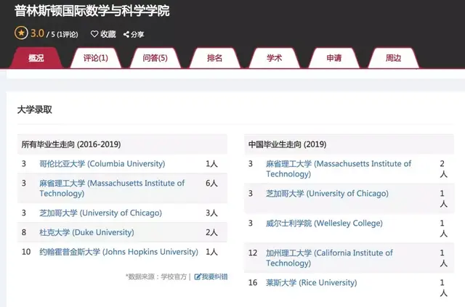Open the Wellesley College link

coord(324,223)
